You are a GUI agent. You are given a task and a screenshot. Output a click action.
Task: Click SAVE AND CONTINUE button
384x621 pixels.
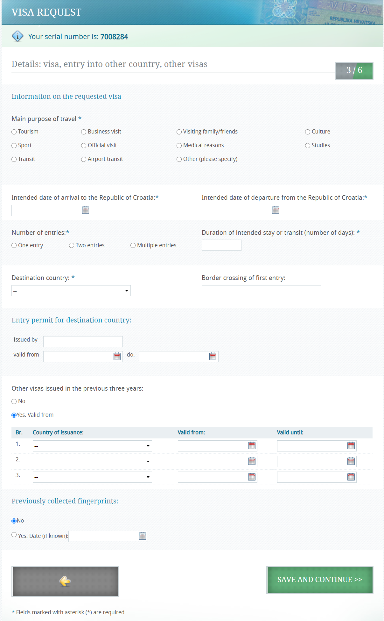[x=320, y=580]
